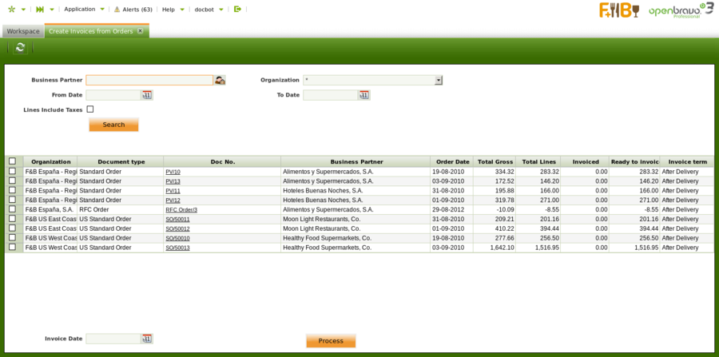
Task: Tick the select-all checkbox in grid header
Action: click(x=12, y=161)
